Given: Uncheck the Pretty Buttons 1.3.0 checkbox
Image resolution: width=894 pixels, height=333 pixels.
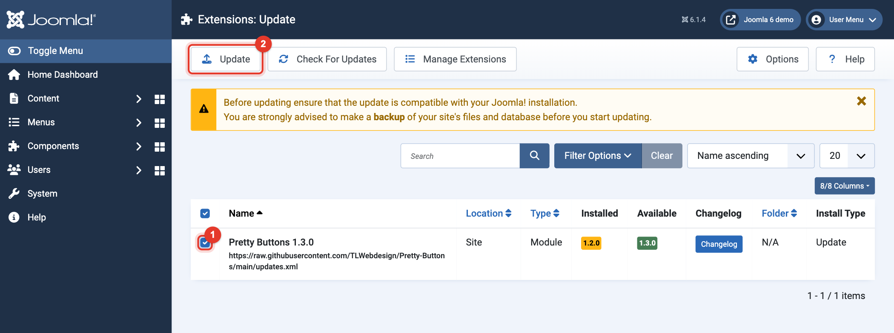Looking at the screenshot, I should [205, 243].
